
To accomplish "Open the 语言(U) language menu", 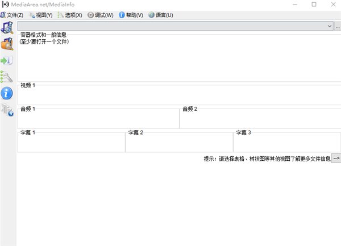I will pyautogui.click(x=160, y=15).
